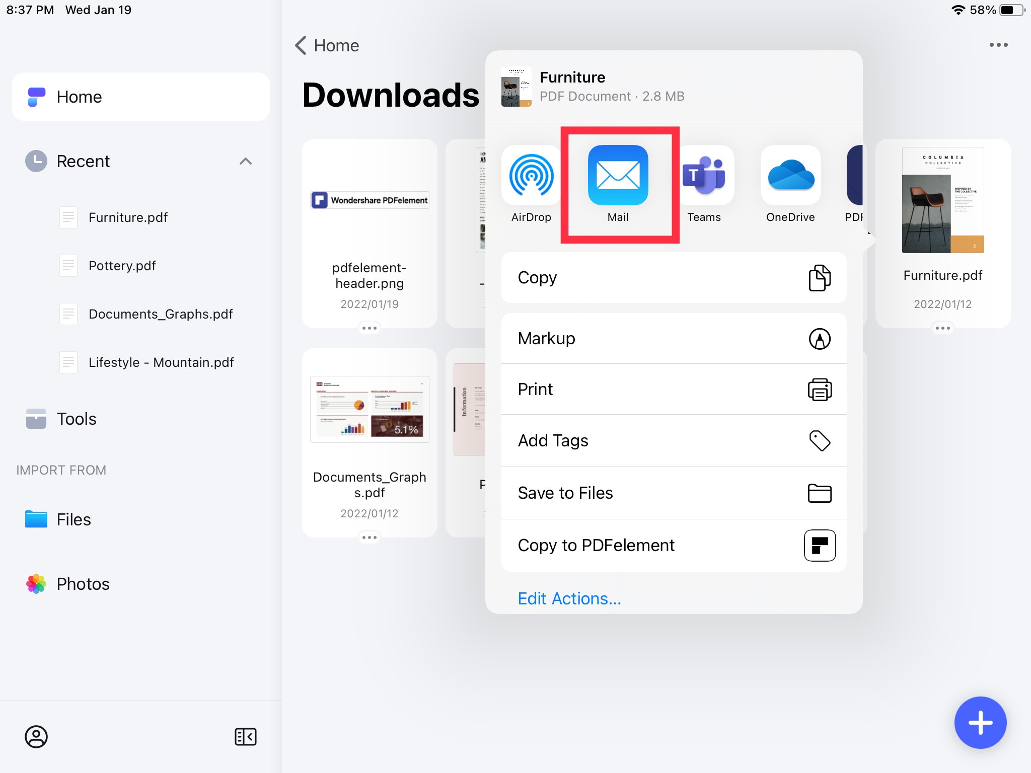Screen dimensions: 1031x773
Task: Select the Copy action icon
Action: point(818,278)
